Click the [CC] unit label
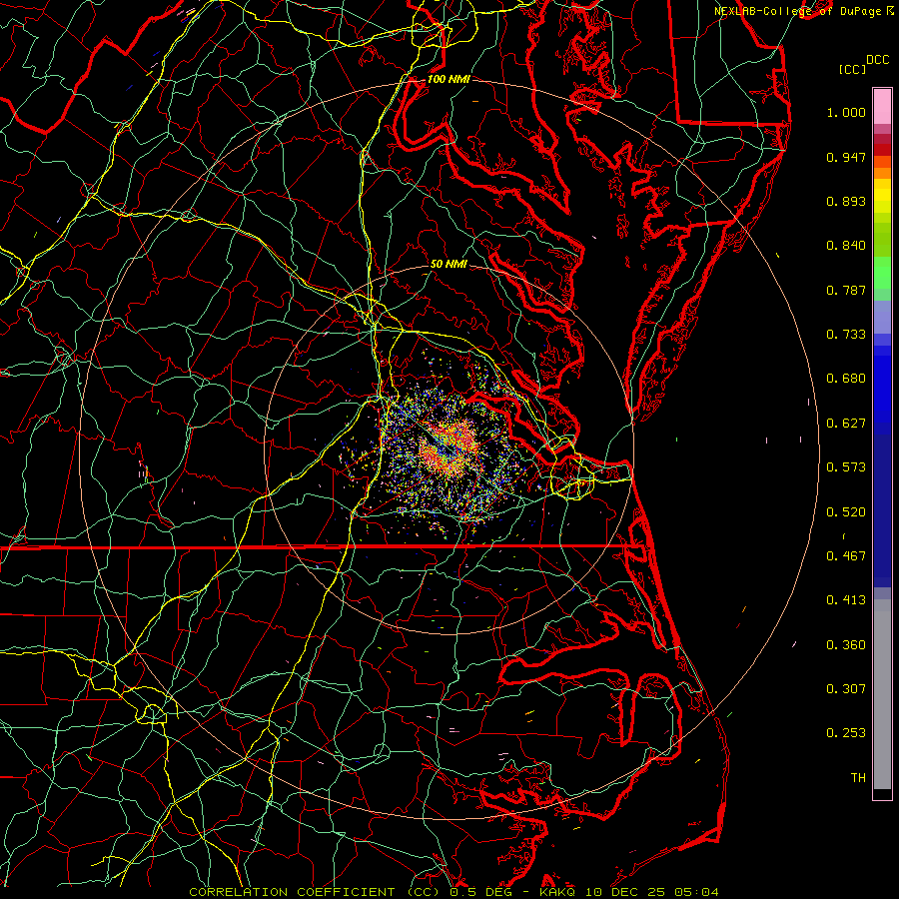The image size is (899, 899). coord(853,69)
